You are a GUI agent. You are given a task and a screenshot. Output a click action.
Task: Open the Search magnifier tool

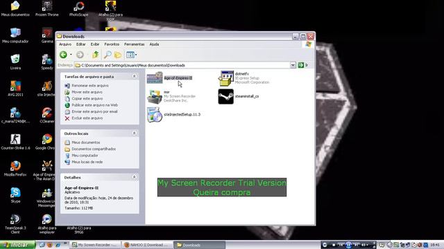[108, 55]
